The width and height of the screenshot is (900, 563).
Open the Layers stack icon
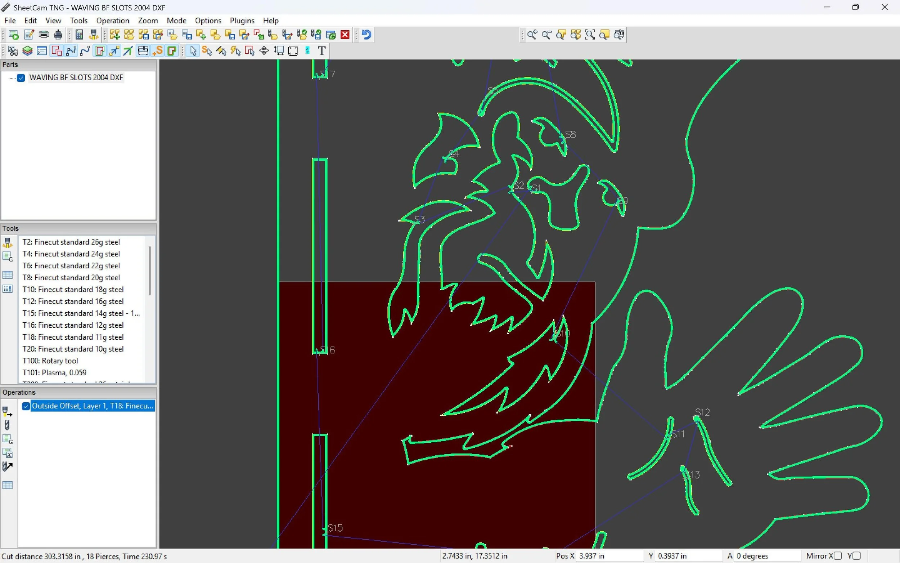tap(27, 51)
